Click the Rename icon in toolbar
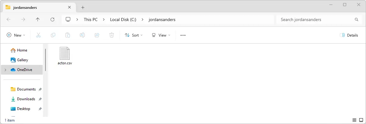The height and width of the screenshot is (124, 366). click(82, 35)
